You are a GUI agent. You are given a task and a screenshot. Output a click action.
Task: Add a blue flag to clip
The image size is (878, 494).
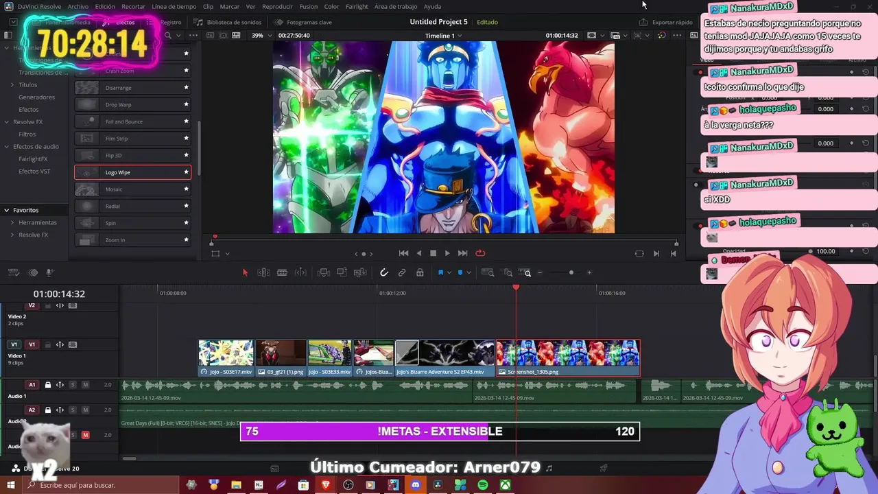(440, 272)
